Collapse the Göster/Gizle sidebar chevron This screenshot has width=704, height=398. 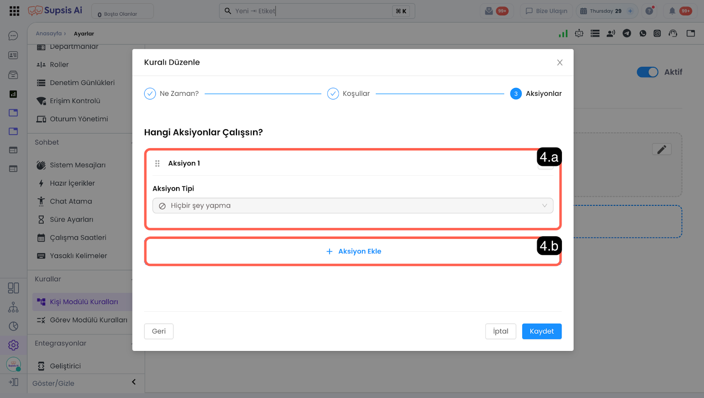coord(134,382)
